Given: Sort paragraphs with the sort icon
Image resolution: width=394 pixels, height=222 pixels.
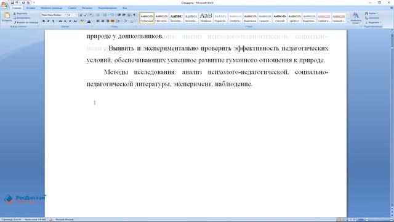Looking at the screenshot, I should coord(129,15).
